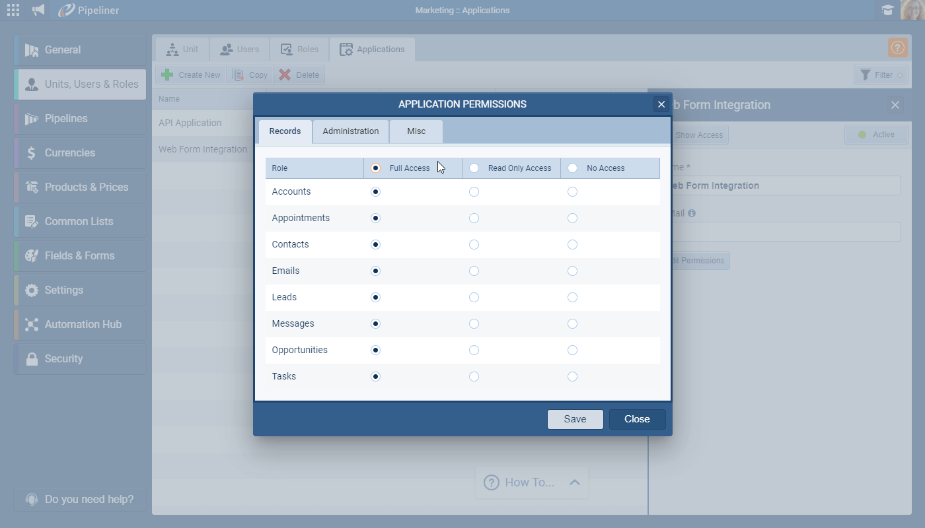Switch to the Administration tab
This screenshot has width=925, height=528.
point(350,131)
